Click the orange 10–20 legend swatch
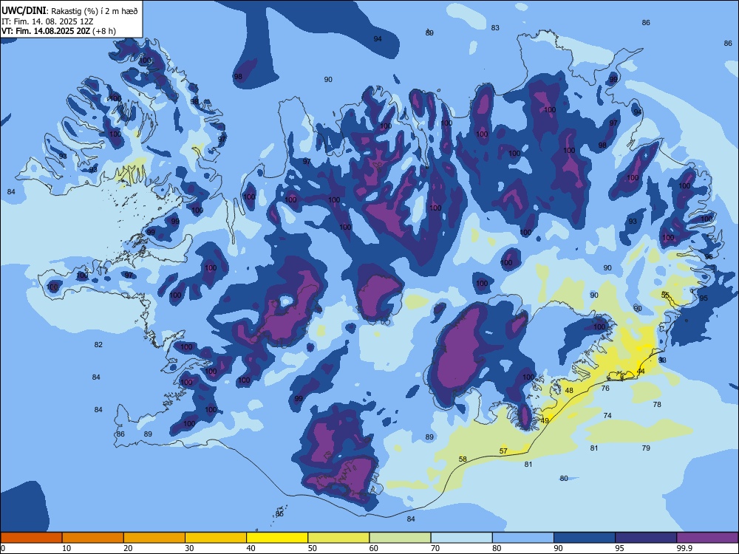The height and width of the screenshot is (554, 739). 93,538
